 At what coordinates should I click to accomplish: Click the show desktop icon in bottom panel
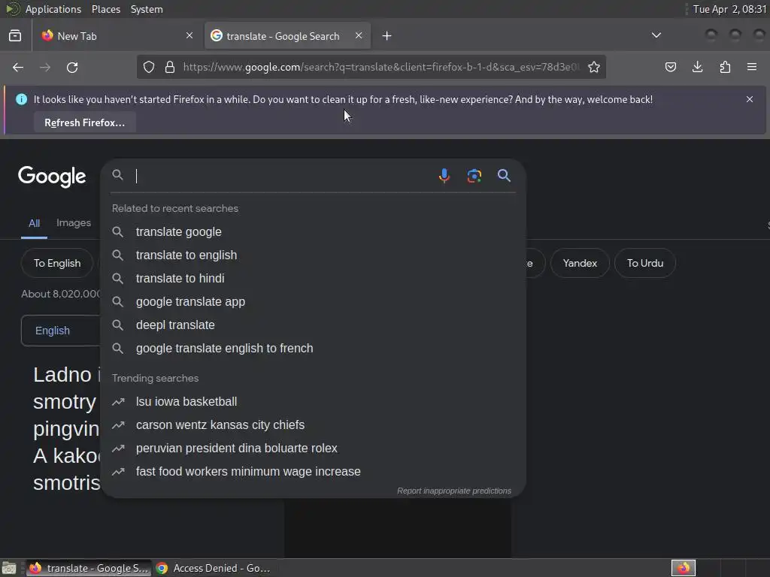click(x=9, y=568)
